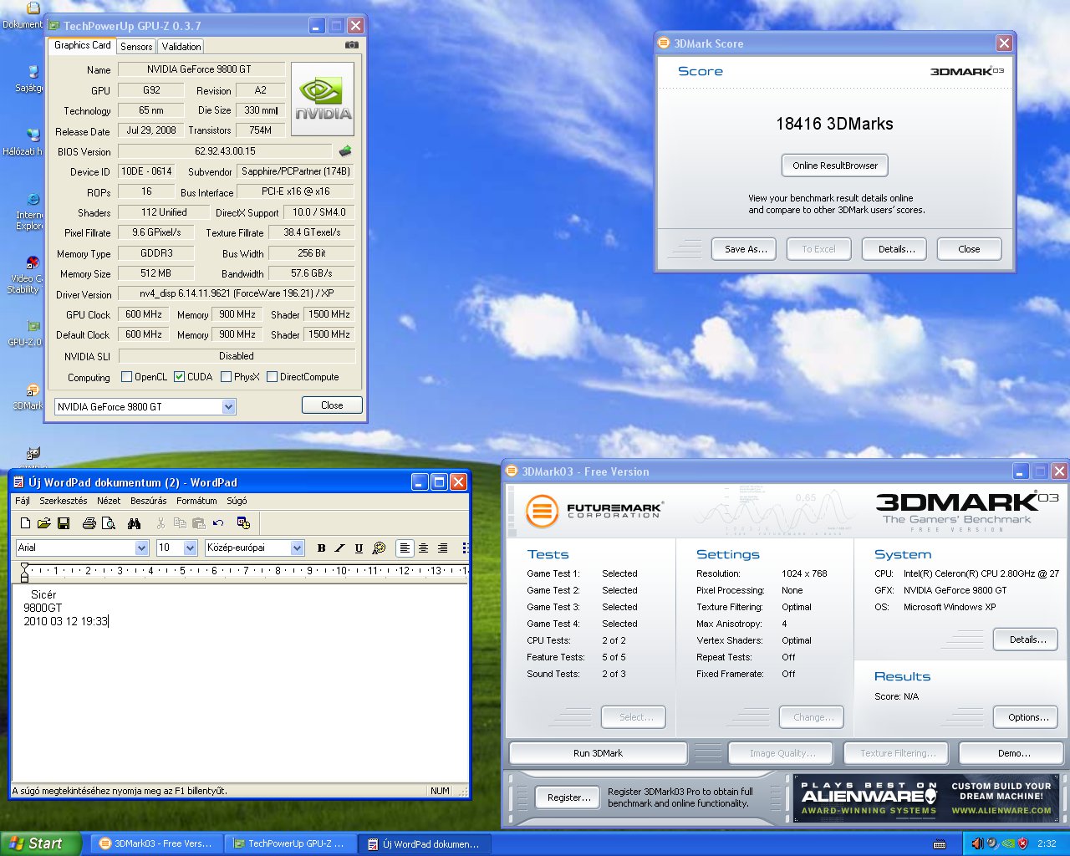Select the Graphics Card tab in GPU-Z
The height and width of the screenshot is (856, 1070).
(82, 45)
